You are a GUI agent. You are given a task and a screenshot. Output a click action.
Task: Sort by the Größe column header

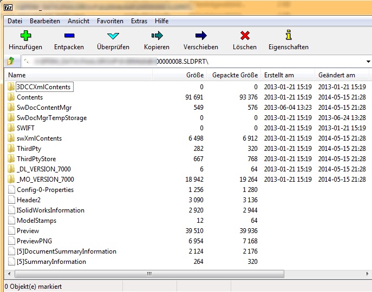[x=179, y=75]
